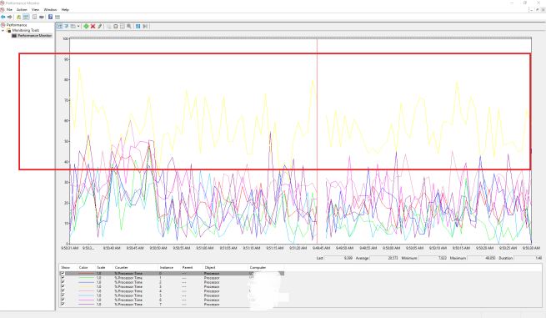The height and width of the screenshot is (318, 546).
Task: Click the Computer column header
Action: point(266,267)
